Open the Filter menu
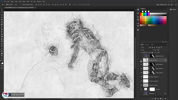The width and height of the screenshot is (178, 100). pyautogui.click(x=28, y=1)
